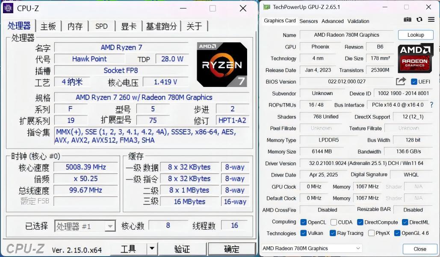Click the 核心电压 value 1.419 V
Viewport: 440px width, 257px height.
coord(165,82)
